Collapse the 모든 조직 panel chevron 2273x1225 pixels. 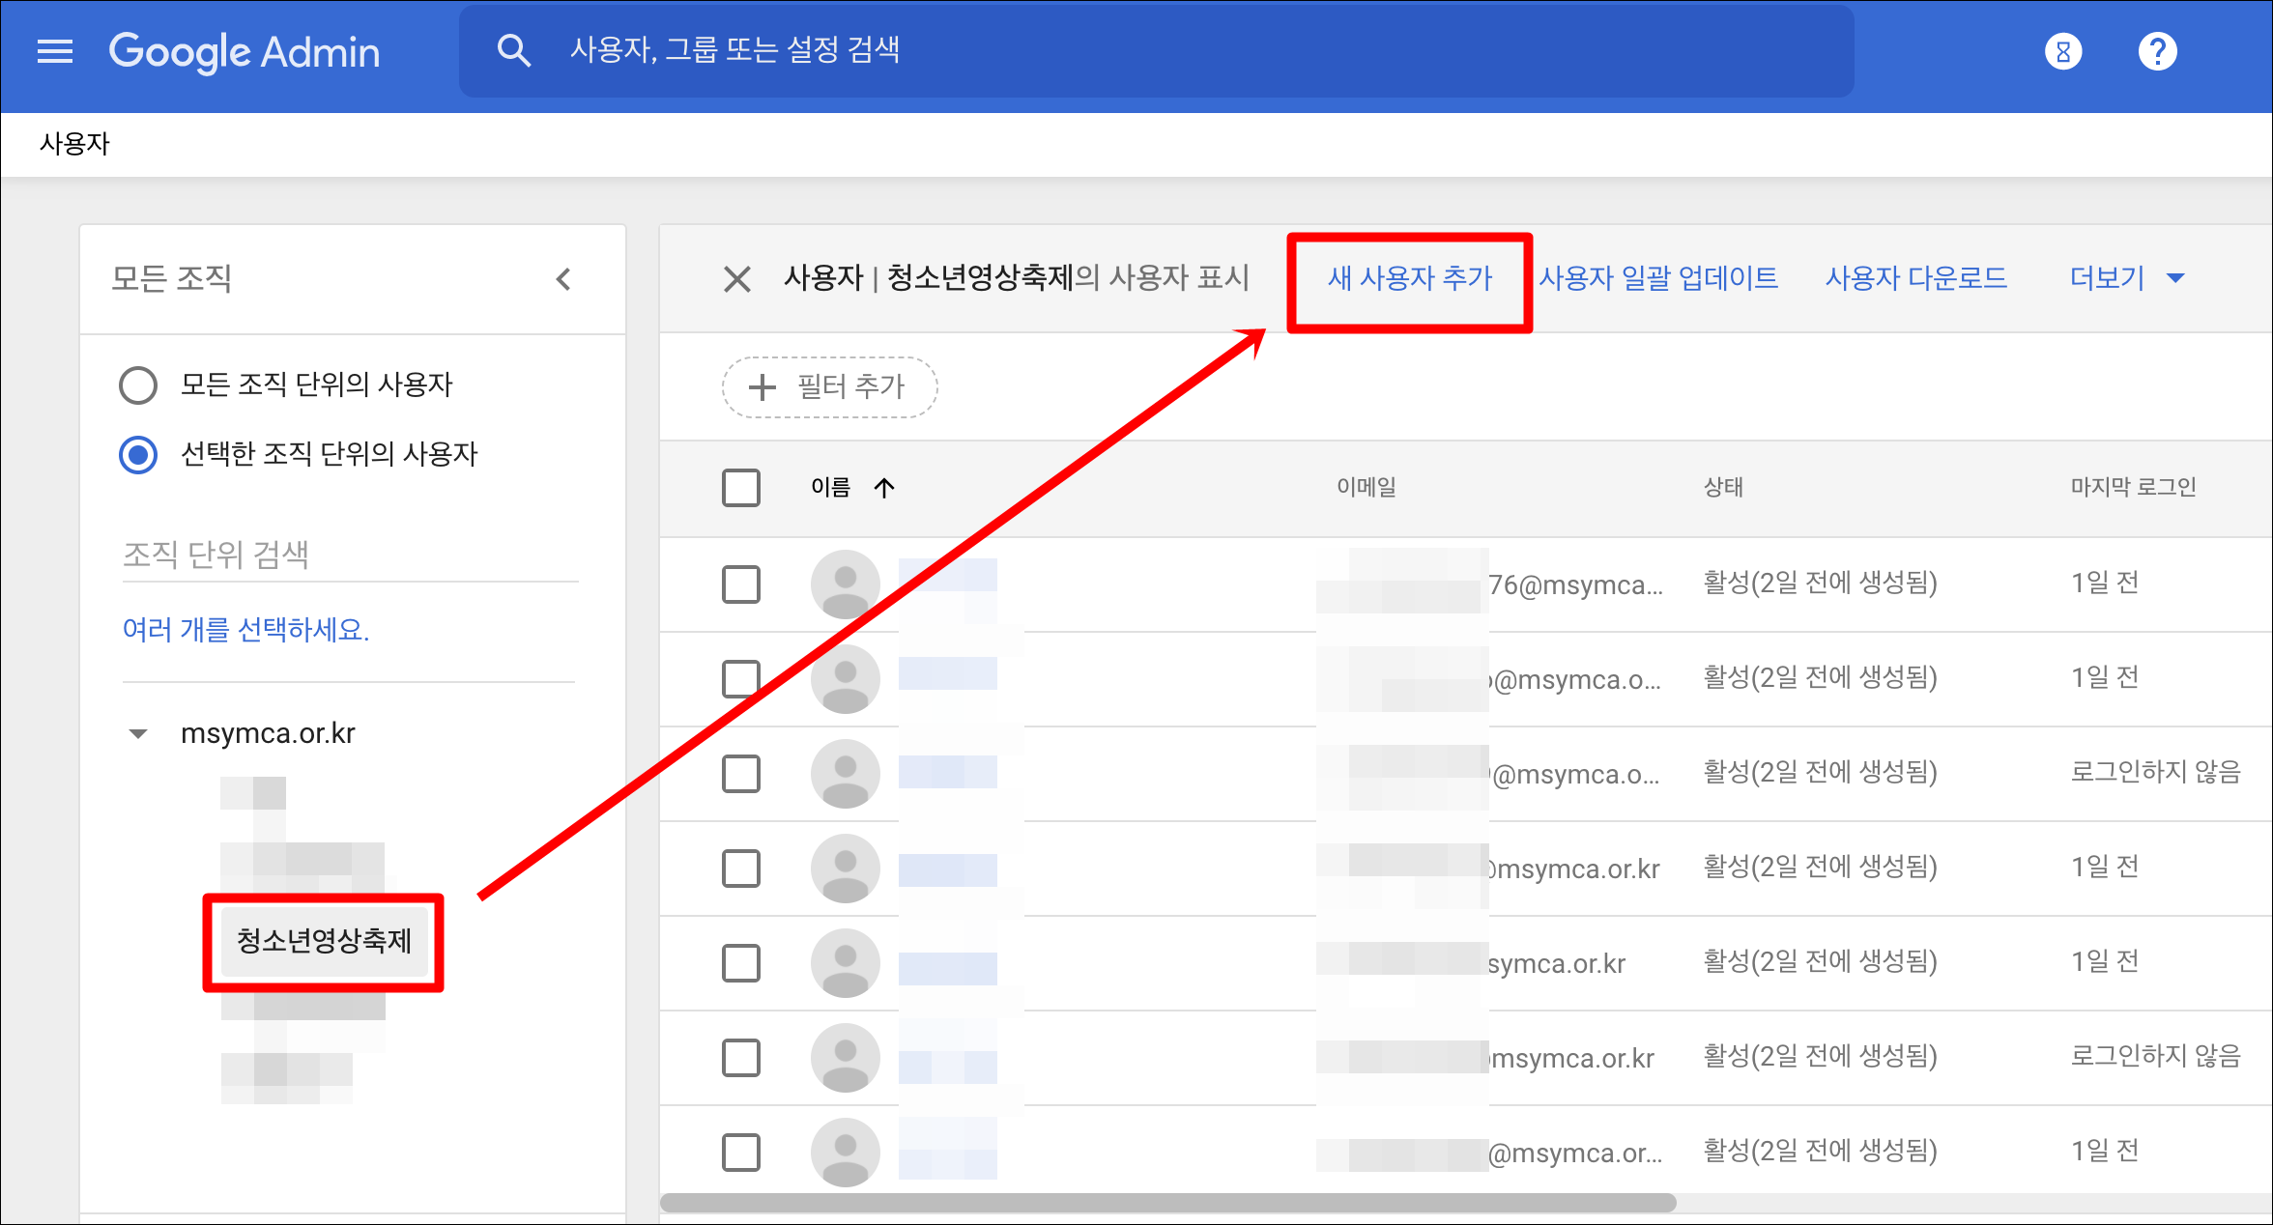pyautogui.click(x=564, y=280)
